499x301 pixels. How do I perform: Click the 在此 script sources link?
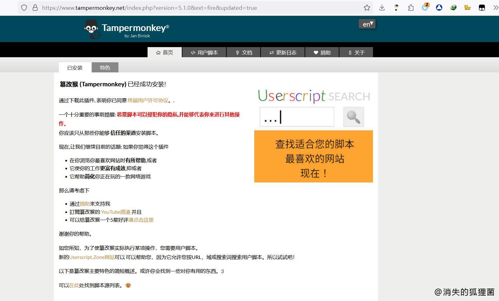pyautogui.click(x=74, y=285)
